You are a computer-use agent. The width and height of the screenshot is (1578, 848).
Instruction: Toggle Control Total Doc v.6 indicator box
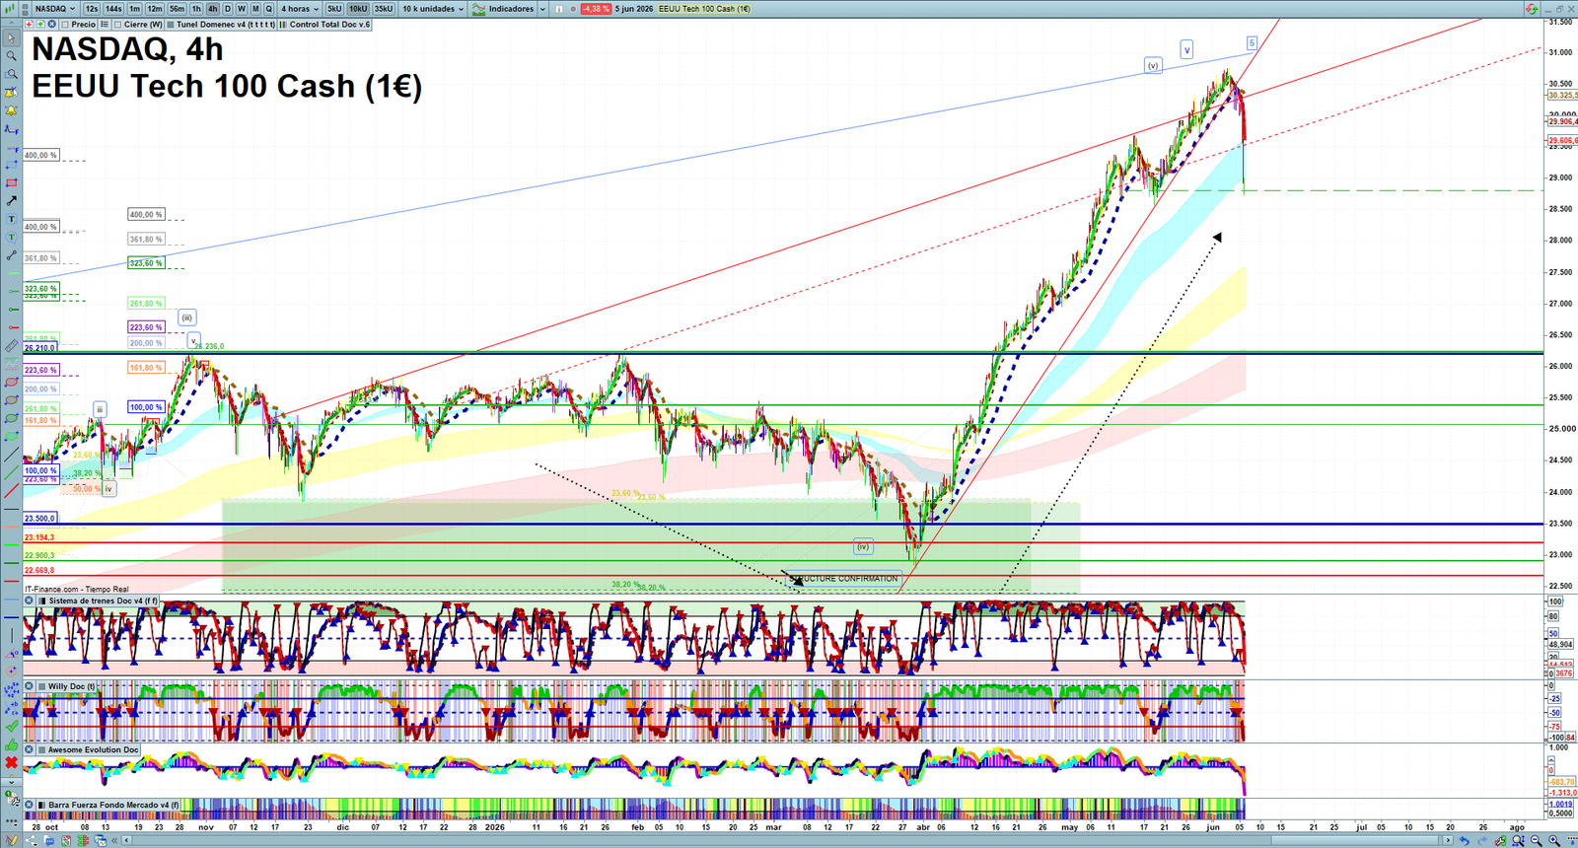point(283,24)
